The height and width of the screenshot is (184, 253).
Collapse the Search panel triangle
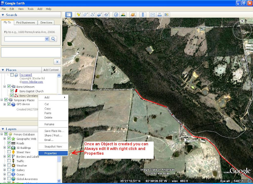(3, 15)
